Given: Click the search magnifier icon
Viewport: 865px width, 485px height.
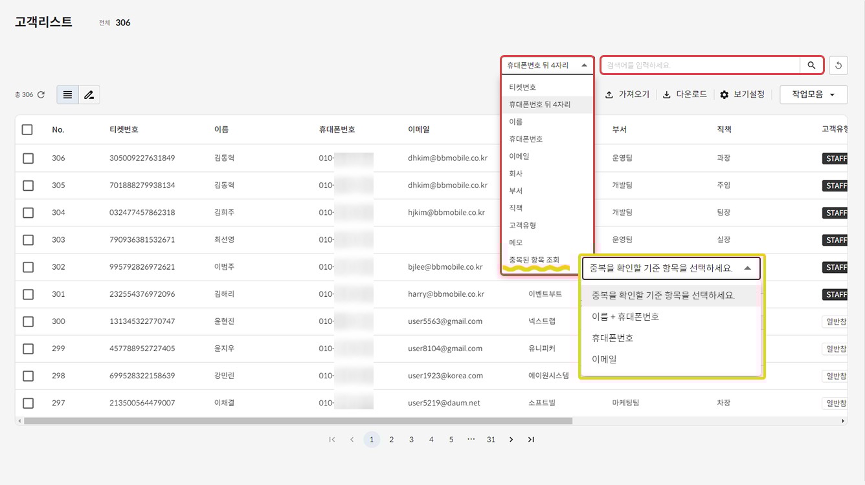Looking at the screenshot, I should pos(811,65).
